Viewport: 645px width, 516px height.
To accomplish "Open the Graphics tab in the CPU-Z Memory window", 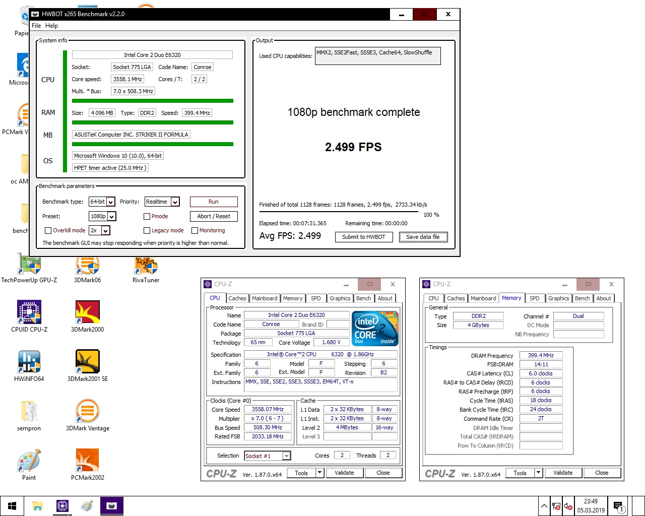I will pyautogui.click(x=558, y=298).
